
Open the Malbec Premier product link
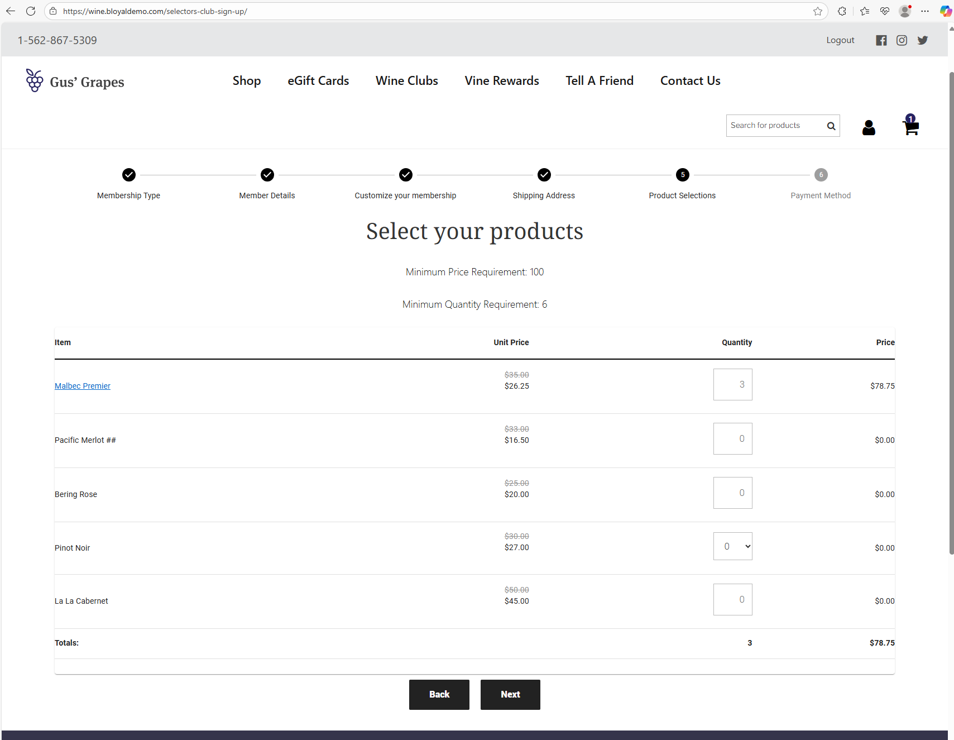83,386
